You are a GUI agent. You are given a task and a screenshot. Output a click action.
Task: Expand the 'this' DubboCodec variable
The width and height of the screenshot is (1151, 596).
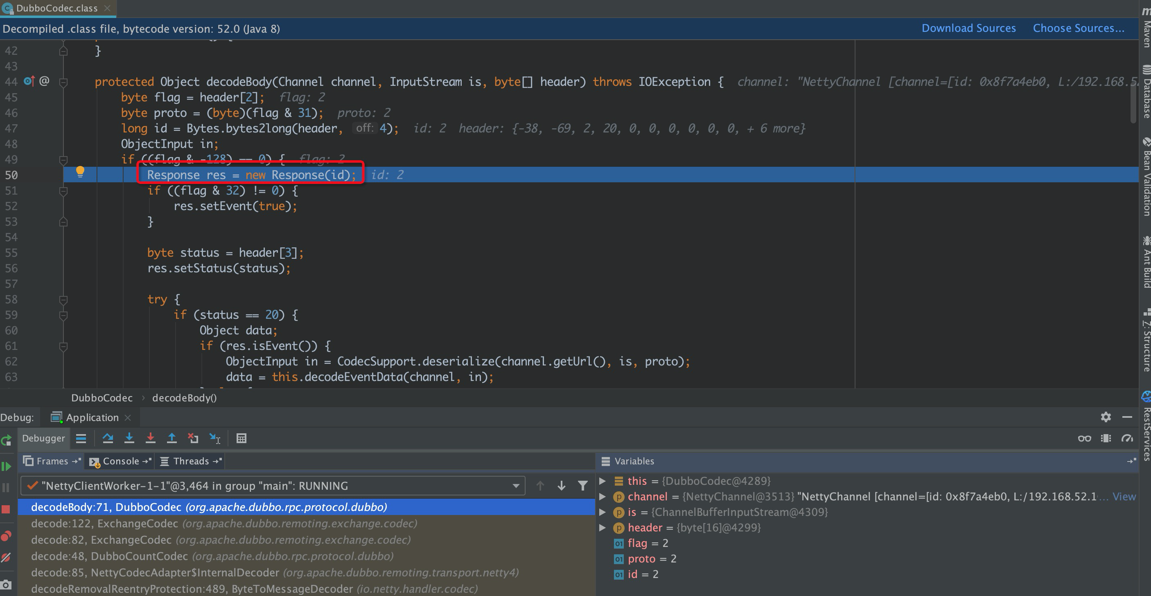click(602, 481)
